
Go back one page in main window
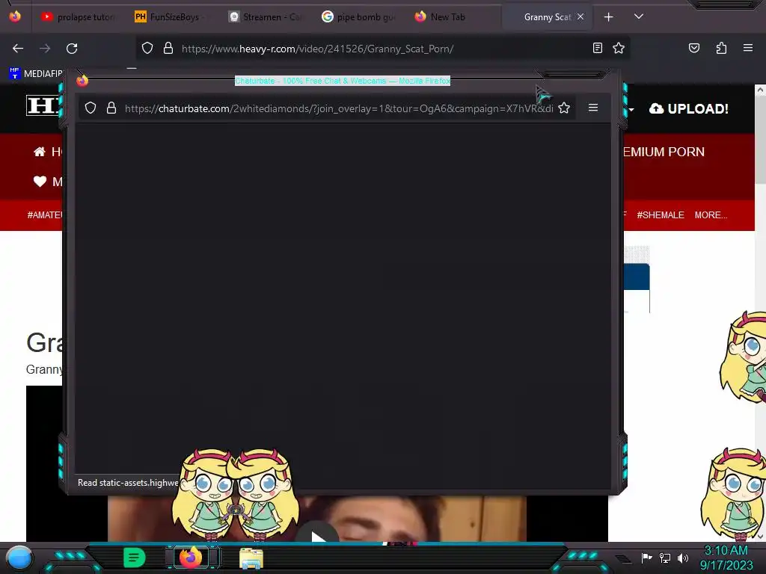click(18, 49)
